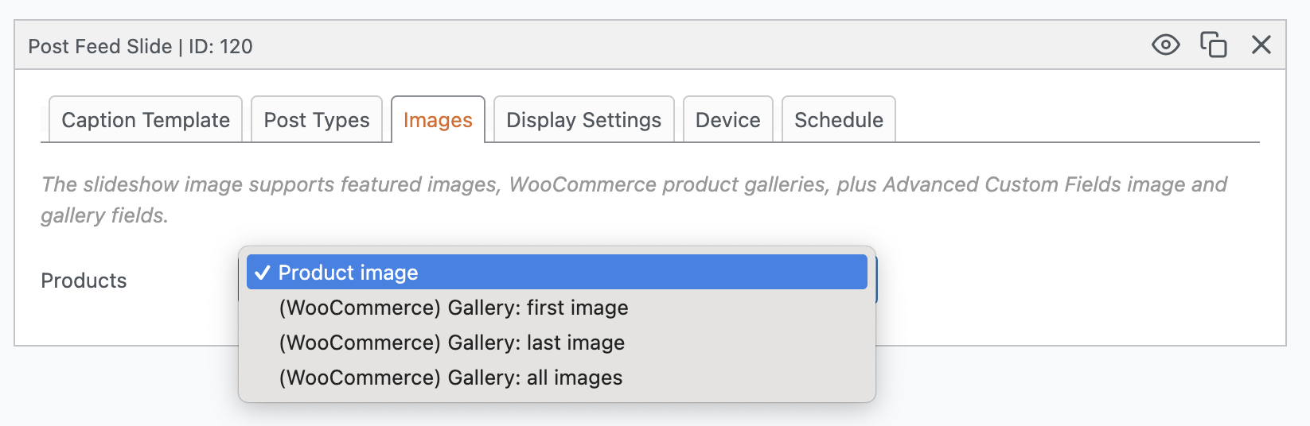The height and width of the screenshot is (426, 1310).
Task: Click the "Post Feed Slide | ID: 120" title
Action: (140, 46)
